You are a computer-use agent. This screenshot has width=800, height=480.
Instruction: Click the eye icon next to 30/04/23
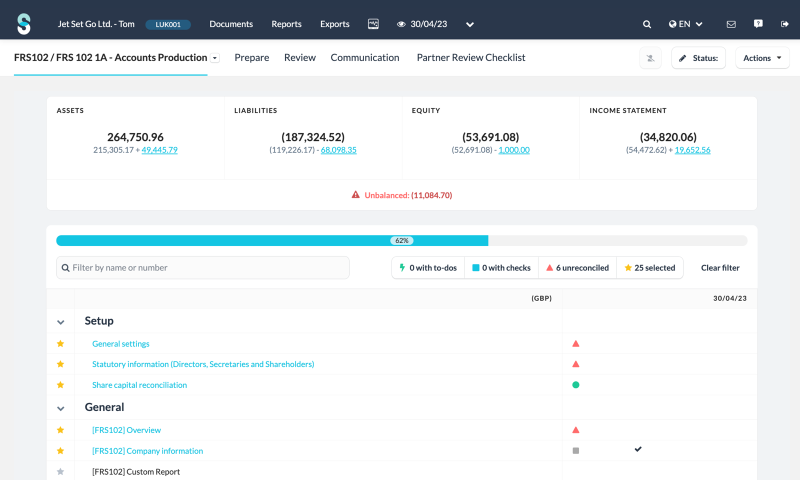[401, 23]
